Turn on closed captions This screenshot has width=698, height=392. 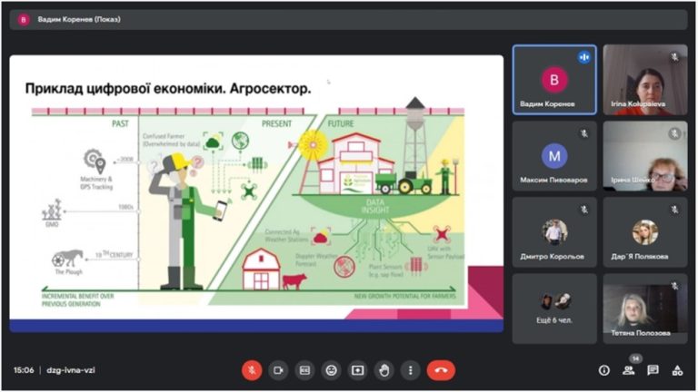pos(304,370)
